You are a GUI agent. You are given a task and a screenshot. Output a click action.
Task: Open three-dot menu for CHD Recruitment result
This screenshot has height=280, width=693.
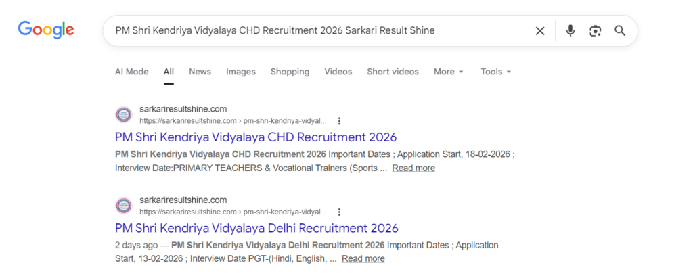click(x=339, y=121)
